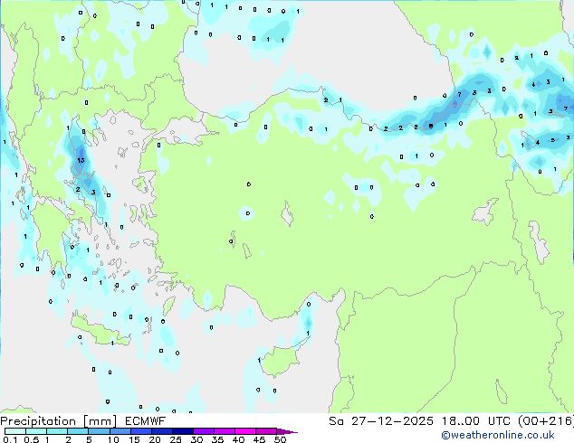Click legend label '0.5'
The height and width of the screenshot is (443, 574).
[x=31, y=439]
